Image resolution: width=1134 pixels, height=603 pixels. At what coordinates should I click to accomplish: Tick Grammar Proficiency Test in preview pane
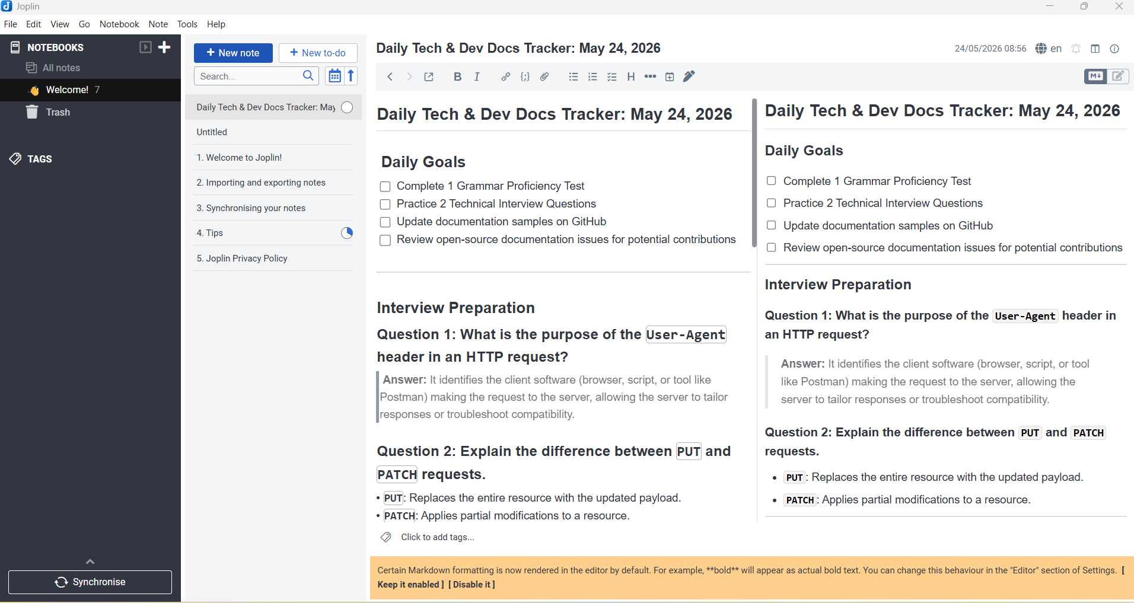pyautogui.click(x=771, y=181)
